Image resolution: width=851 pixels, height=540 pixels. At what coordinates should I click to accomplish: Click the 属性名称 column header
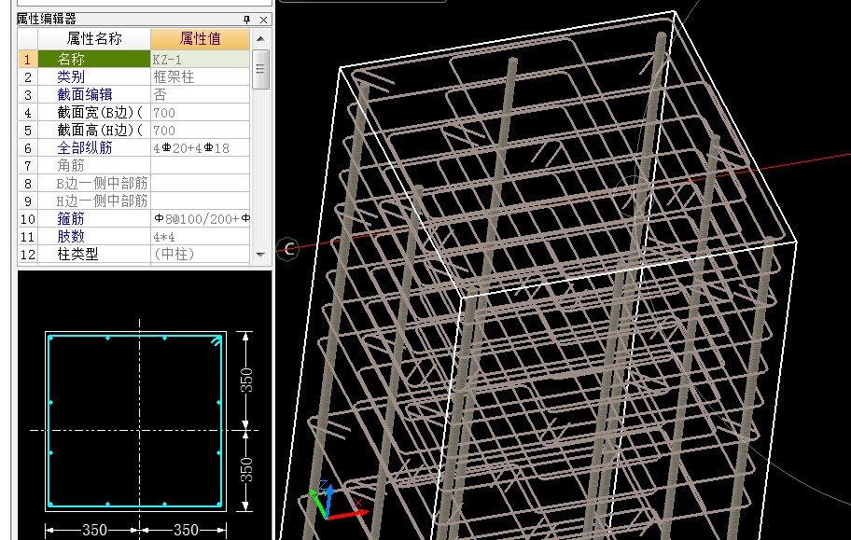click(x=94, y=38)
